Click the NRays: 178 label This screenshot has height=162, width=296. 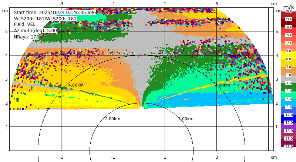coord(26,37)
